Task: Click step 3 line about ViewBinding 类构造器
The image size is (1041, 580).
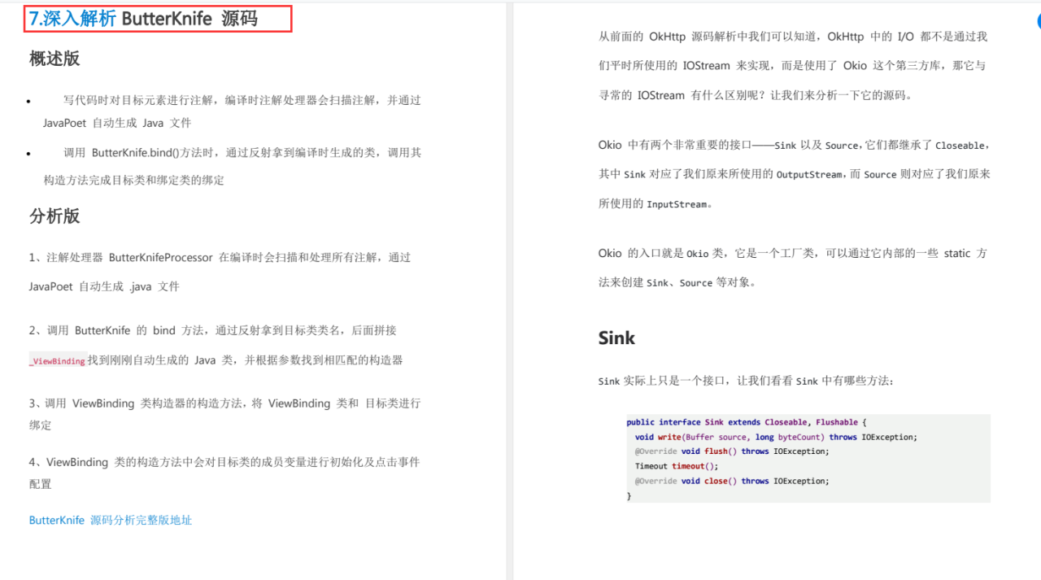Action: coord(224,403)
